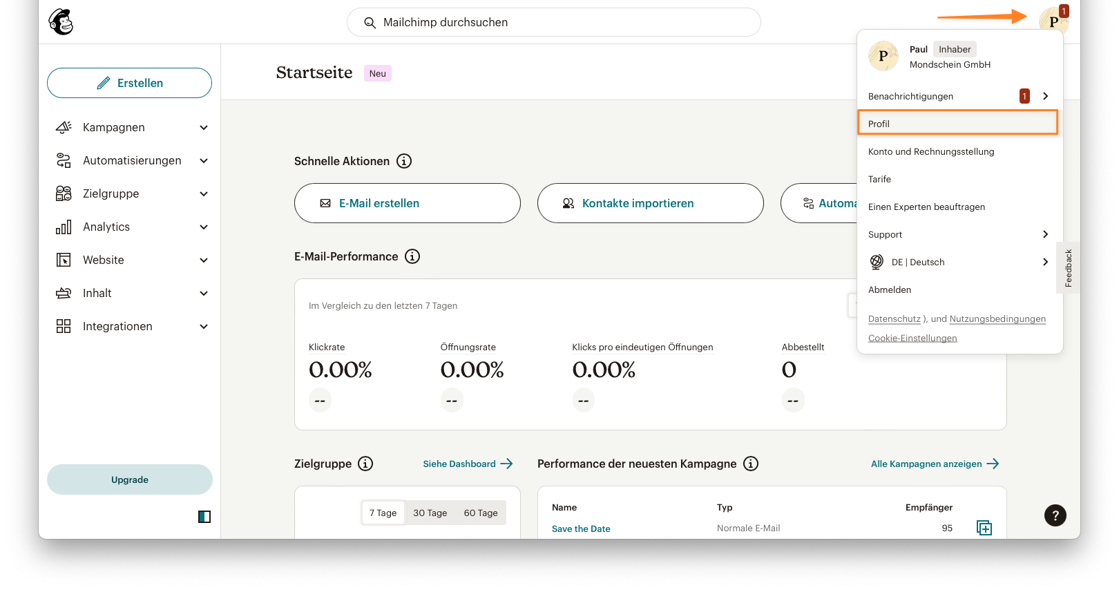Click the Integrationen grid icon
The height and width of the screenshot is (590, 1119).
[x=64, y=326]
